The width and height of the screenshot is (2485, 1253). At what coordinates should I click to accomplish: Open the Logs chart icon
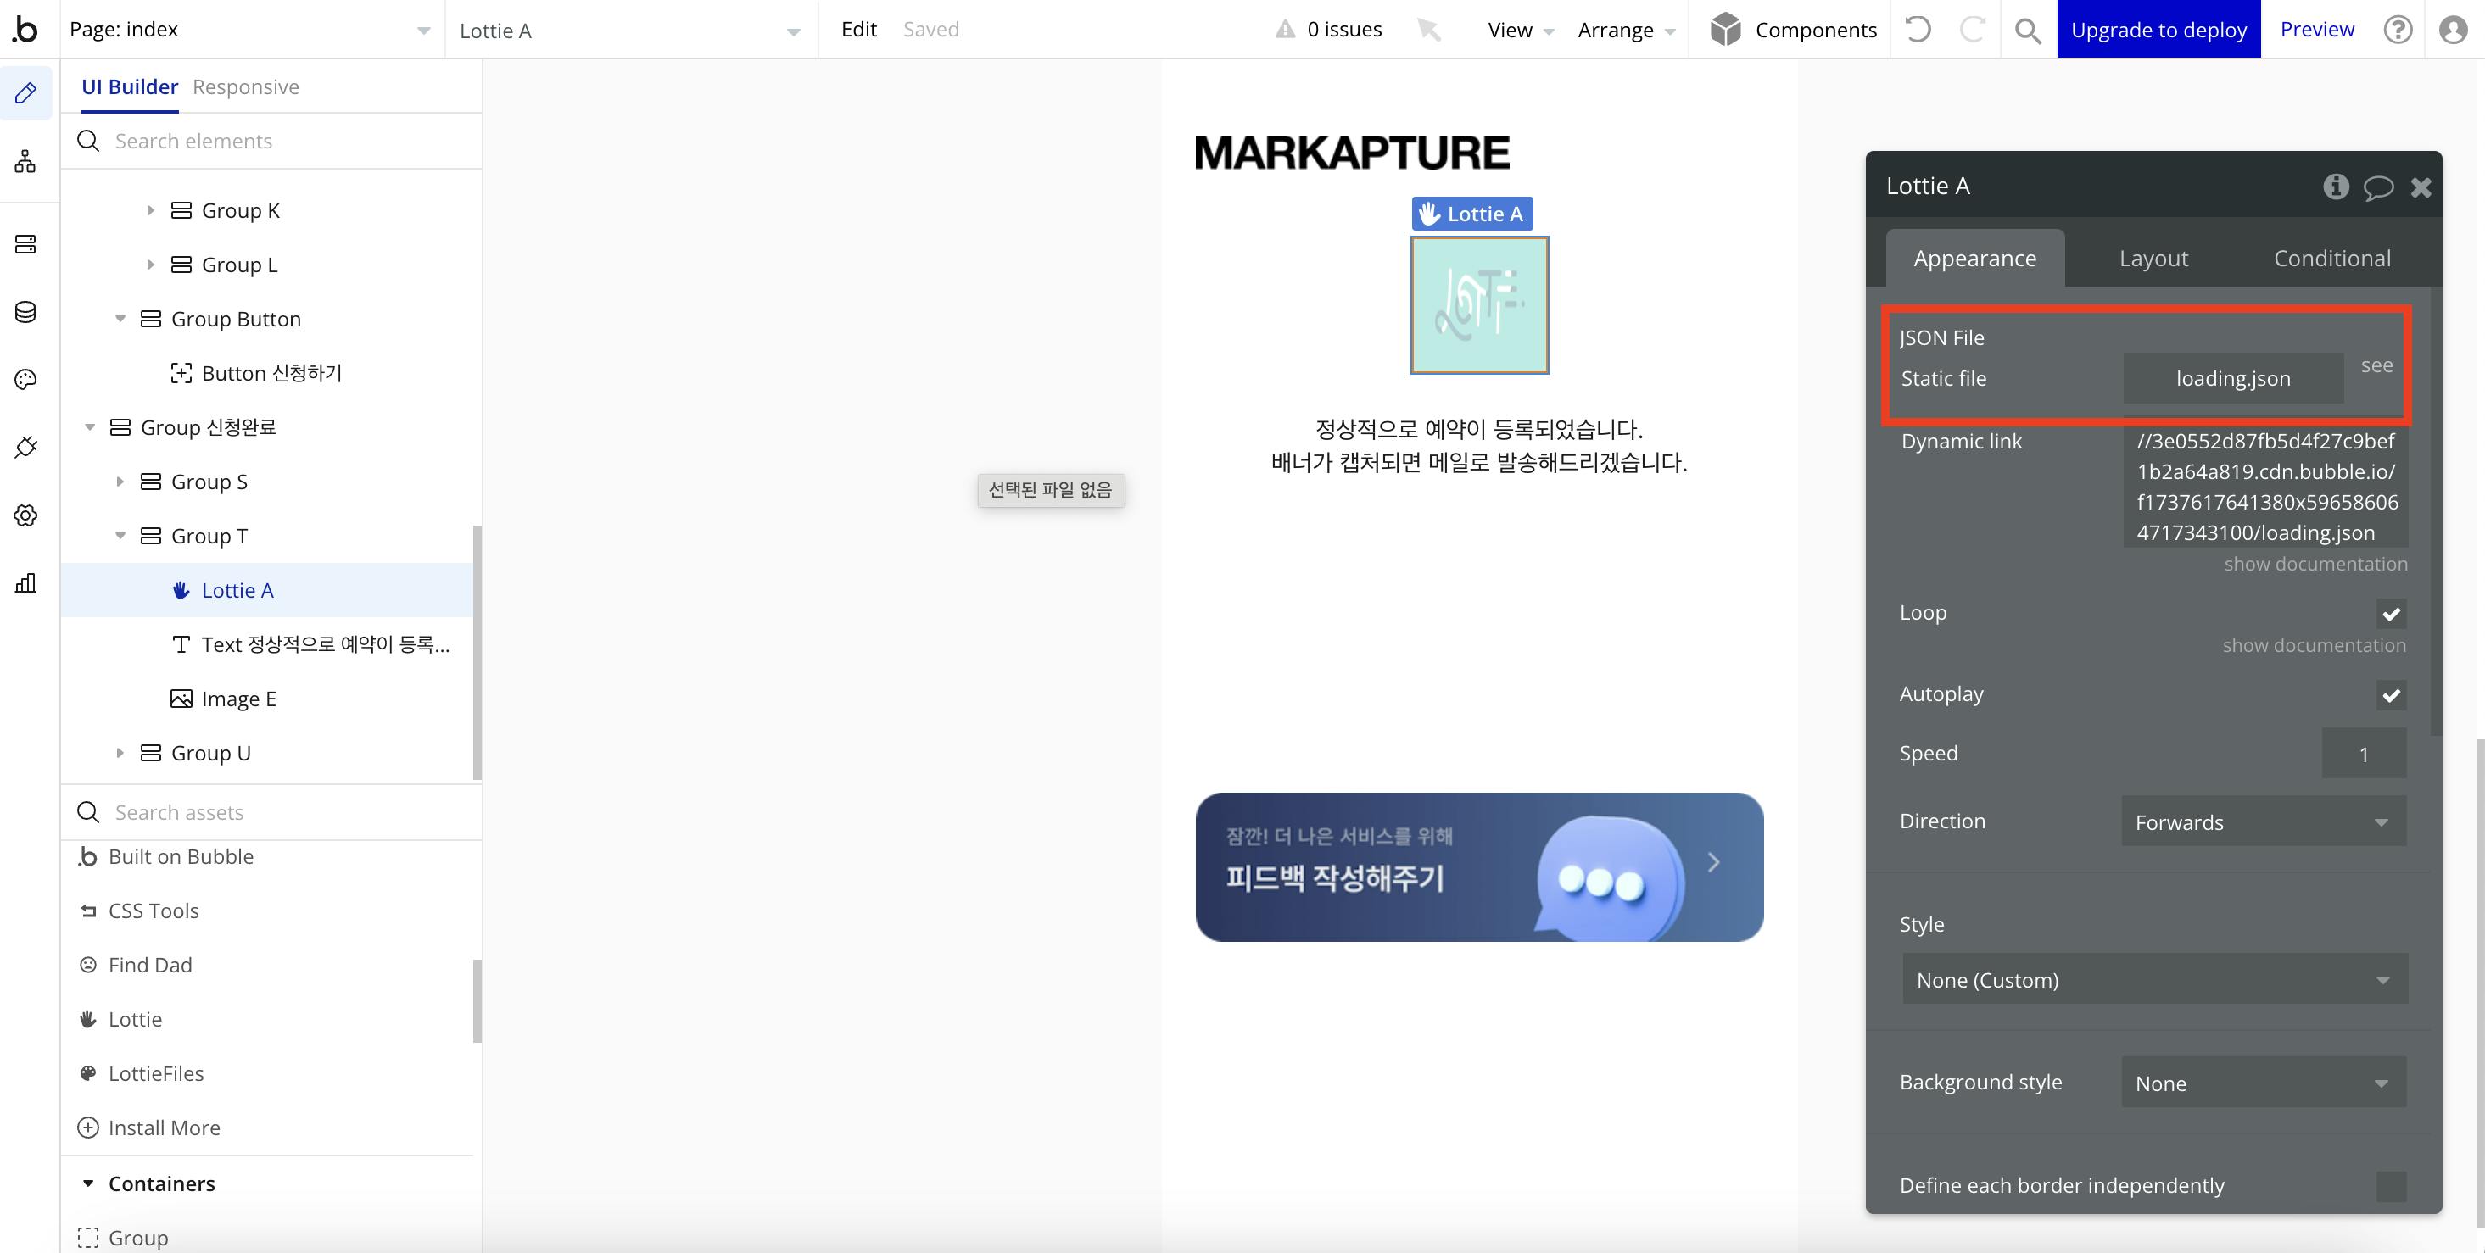pyautogui.click(x=26, y=582)
